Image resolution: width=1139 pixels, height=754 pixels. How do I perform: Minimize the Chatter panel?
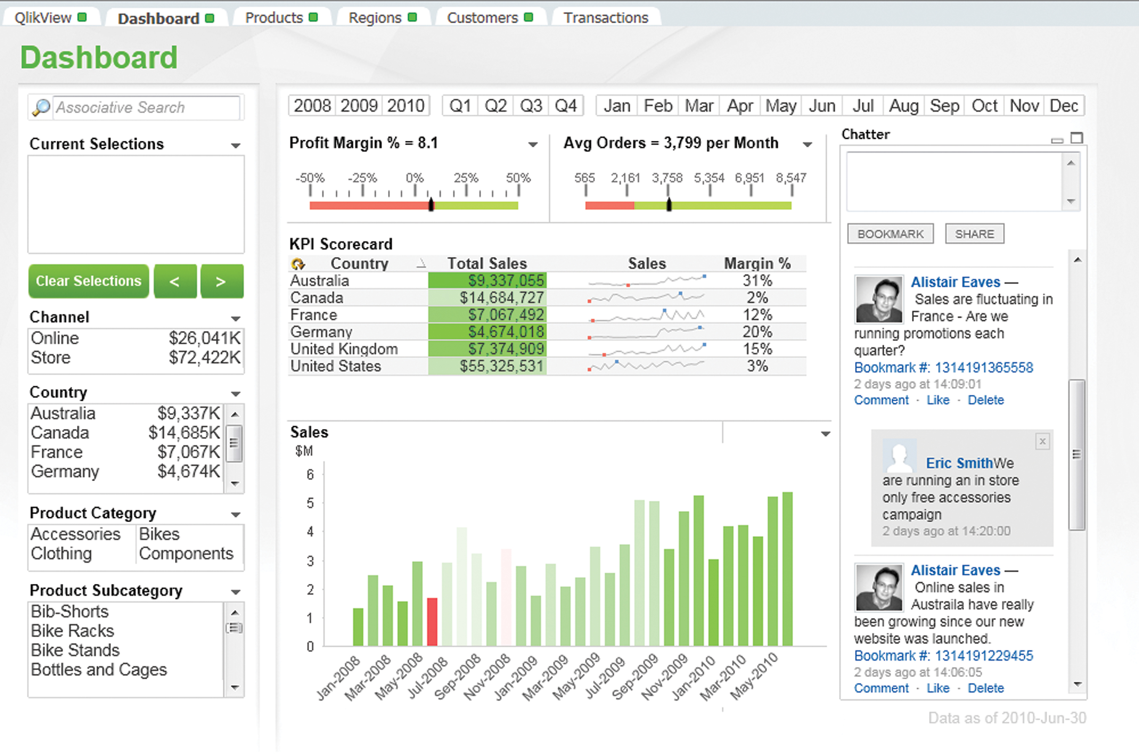coord(1057,140)
